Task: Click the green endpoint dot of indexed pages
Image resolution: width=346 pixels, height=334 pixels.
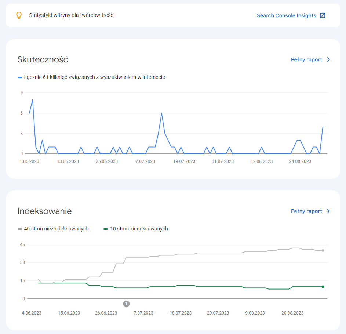Action: coord(323,287)
